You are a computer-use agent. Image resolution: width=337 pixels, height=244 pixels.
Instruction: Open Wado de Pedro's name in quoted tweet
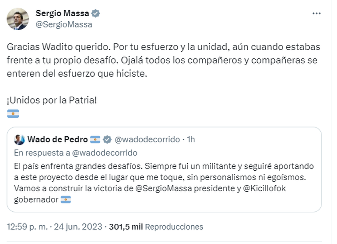pyautogui.click(x=57, y=140)
